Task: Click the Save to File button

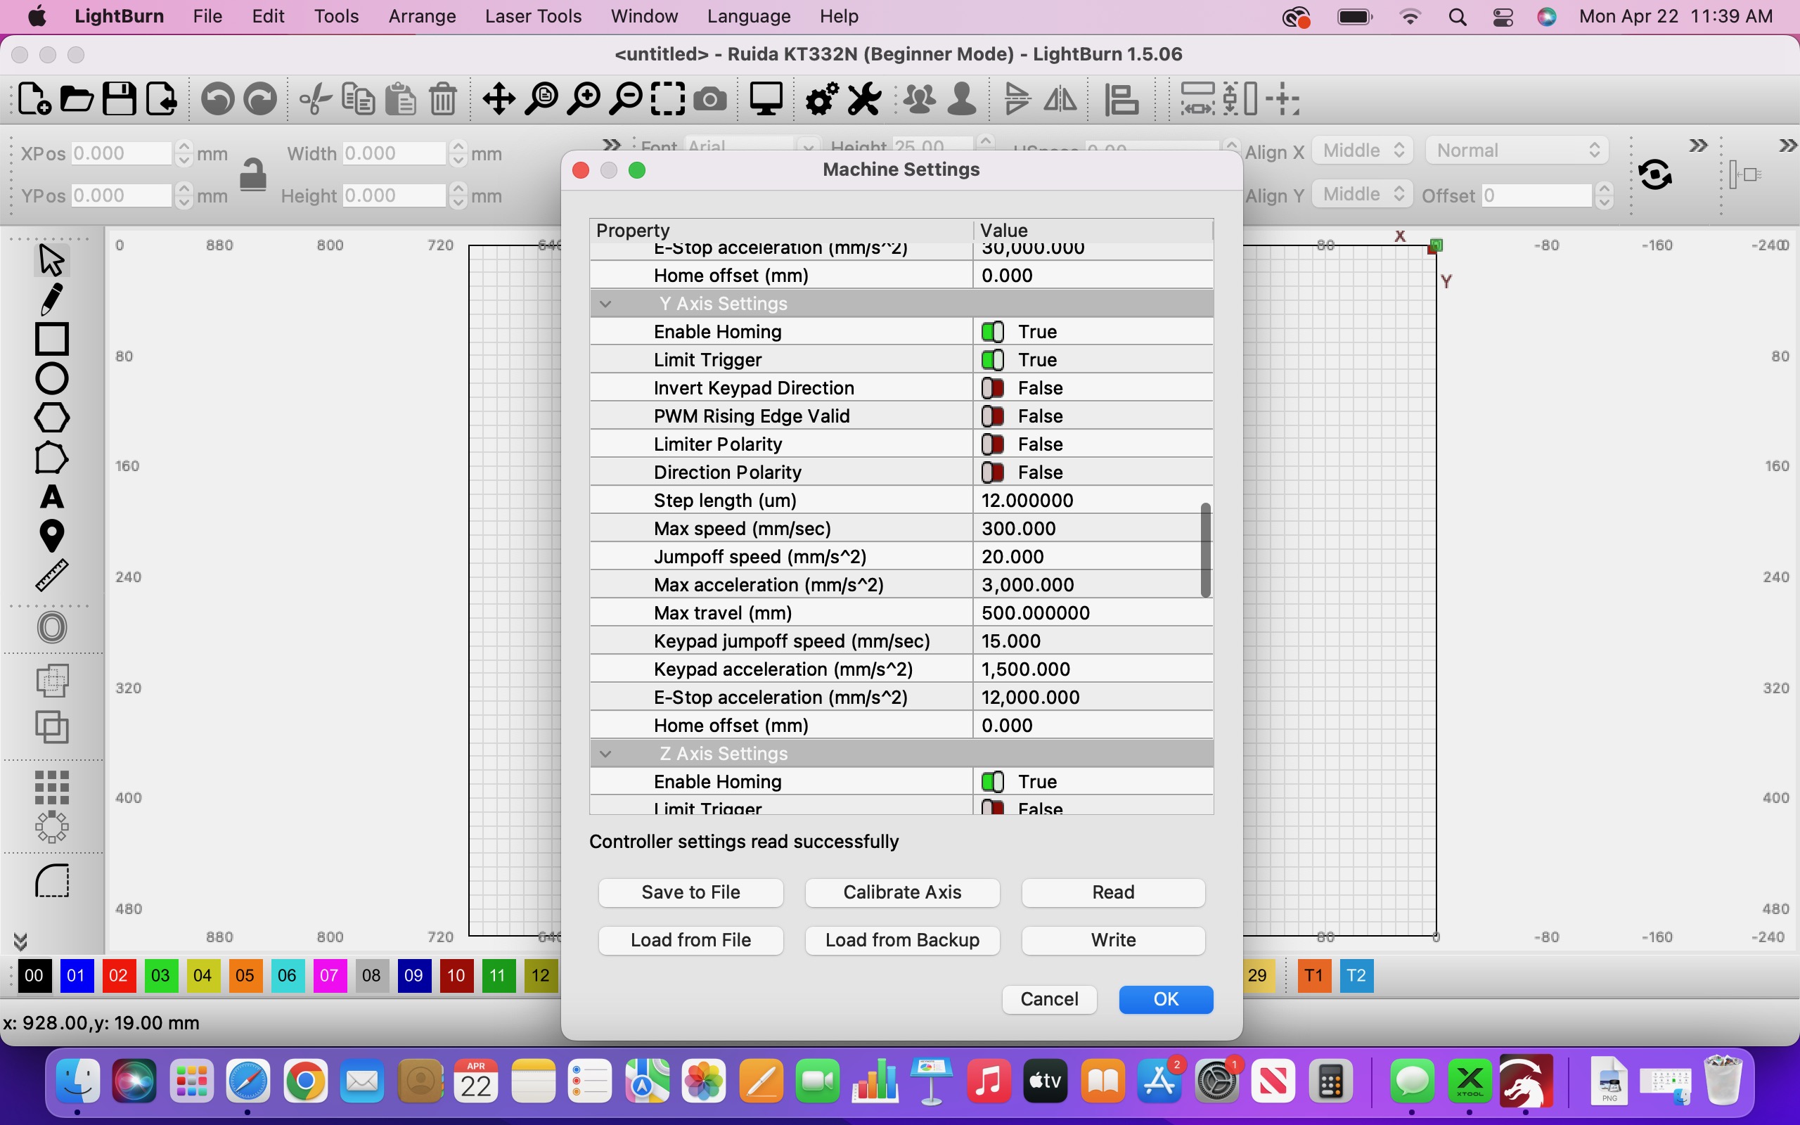Action: point(690,893)
